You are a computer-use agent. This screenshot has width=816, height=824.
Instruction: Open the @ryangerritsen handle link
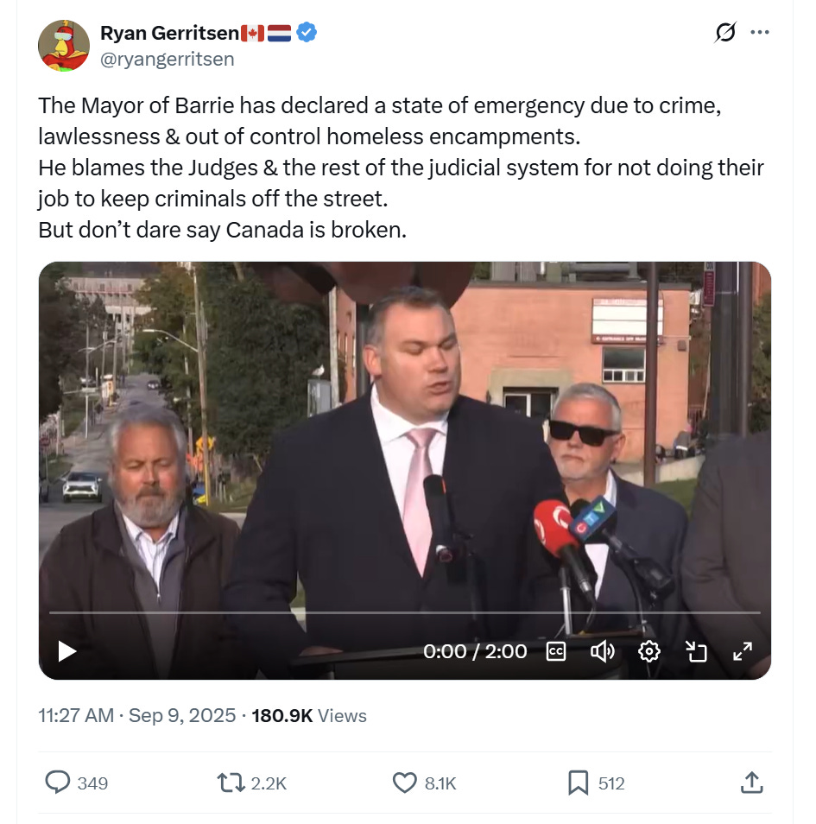168,59
